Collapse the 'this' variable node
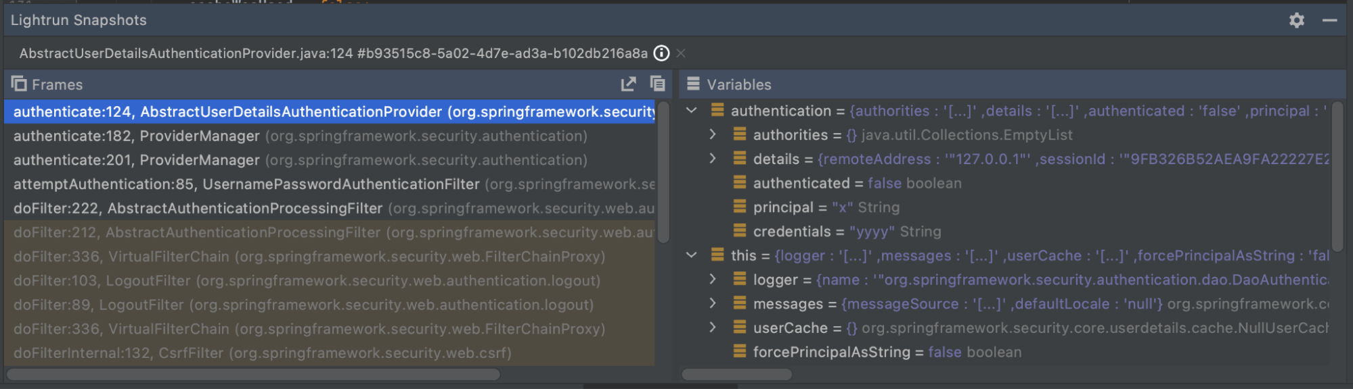This screenshot has width=1353, height=389. point(691,255)
